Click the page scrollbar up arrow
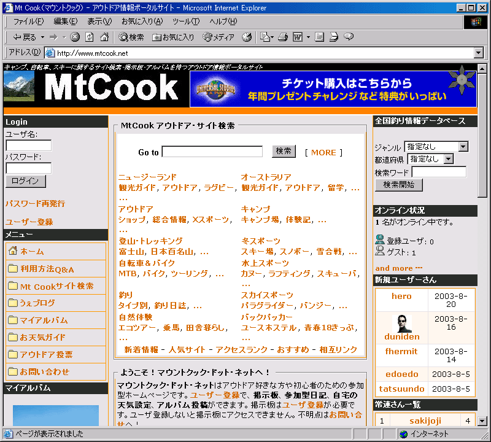Screen dimensions: 491x442 (482, 68)
